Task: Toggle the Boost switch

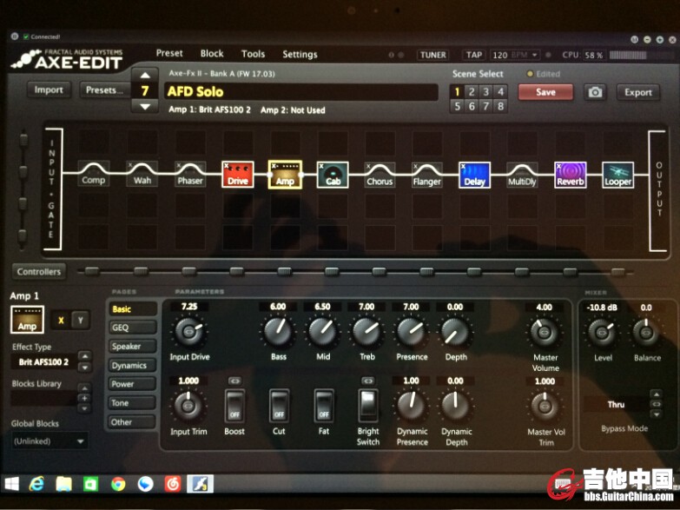Action: coord(233,404)
